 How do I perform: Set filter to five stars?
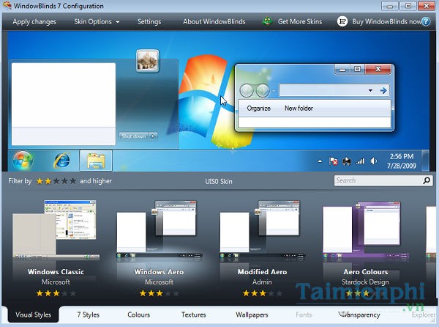tap(72, 181)
